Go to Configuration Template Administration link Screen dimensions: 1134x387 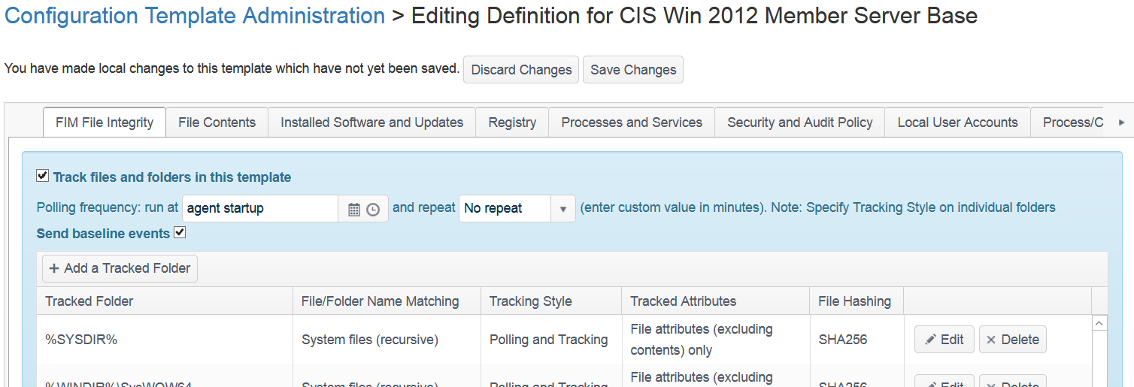point(195,16)
